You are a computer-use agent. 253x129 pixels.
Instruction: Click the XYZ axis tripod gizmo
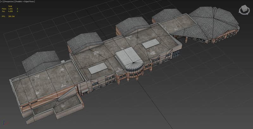click(3, 123)
